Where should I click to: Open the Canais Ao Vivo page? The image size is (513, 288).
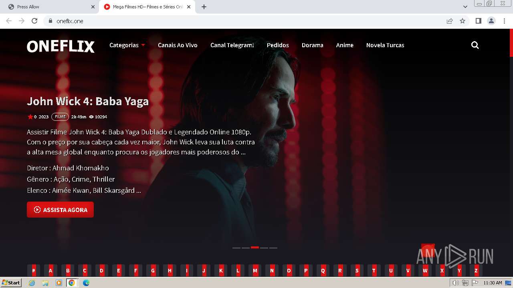(x=178, y=45)
